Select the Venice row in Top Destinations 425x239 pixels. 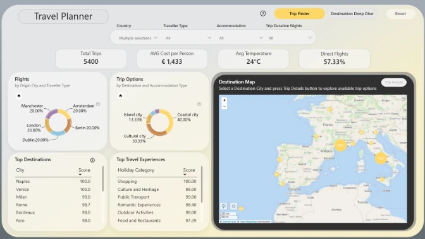coord(53,189)
